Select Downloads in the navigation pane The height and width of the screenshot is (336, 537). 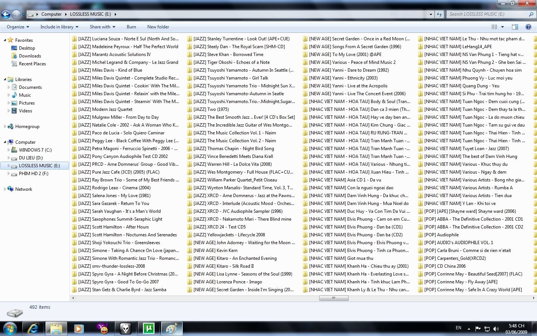click(30, 56)
